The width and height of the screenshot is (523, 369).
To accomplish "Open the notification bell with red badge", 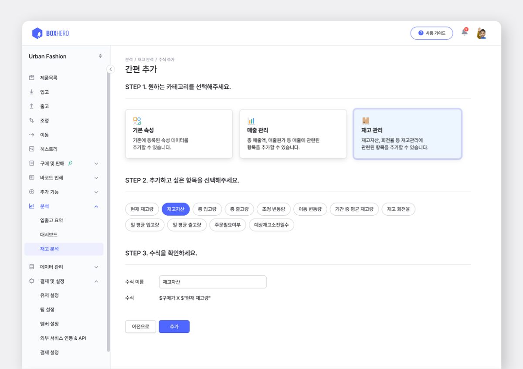I will (x=464, y=33).
